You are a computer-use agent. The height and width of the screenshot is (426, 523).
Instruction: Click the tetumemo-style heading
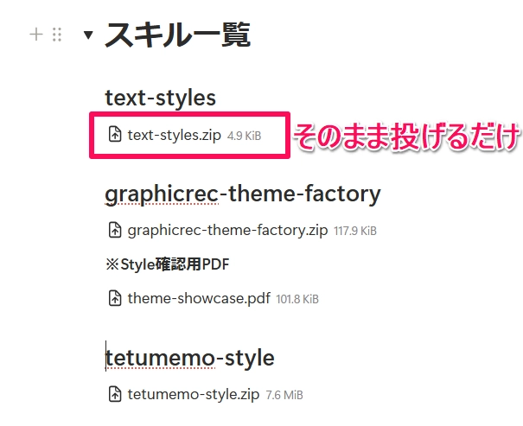[x=189, y=357]
